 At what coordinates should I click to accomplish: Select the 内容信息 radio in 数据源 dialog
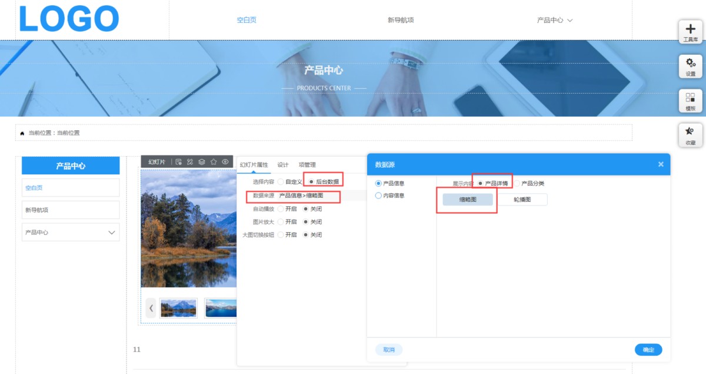378,196
